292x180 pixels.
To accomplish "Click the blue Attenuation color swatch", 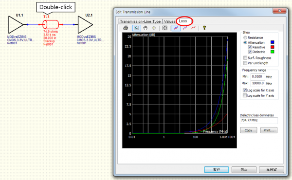I will click(272, 42).
